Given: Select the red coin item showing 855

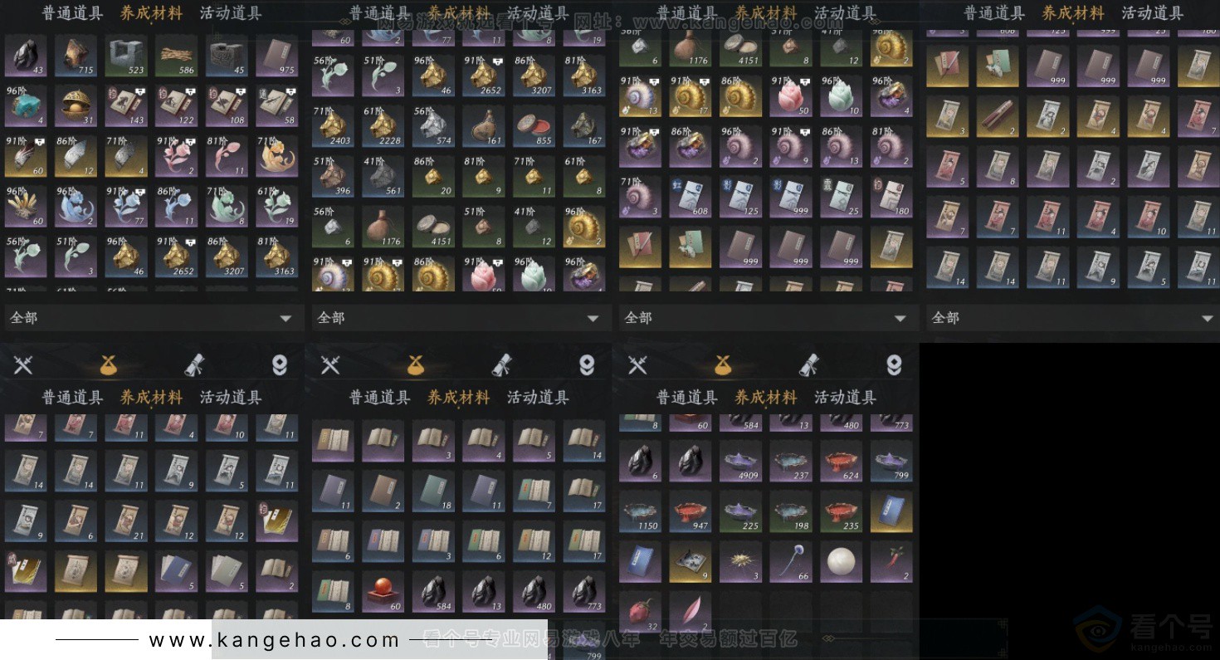Looking at the screenshot, I should (x=534, y=126).
